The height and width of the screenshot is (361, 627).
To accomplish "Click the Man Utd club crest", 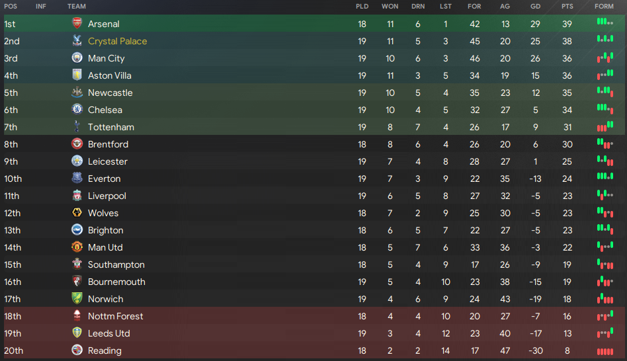I will (77, 247).
